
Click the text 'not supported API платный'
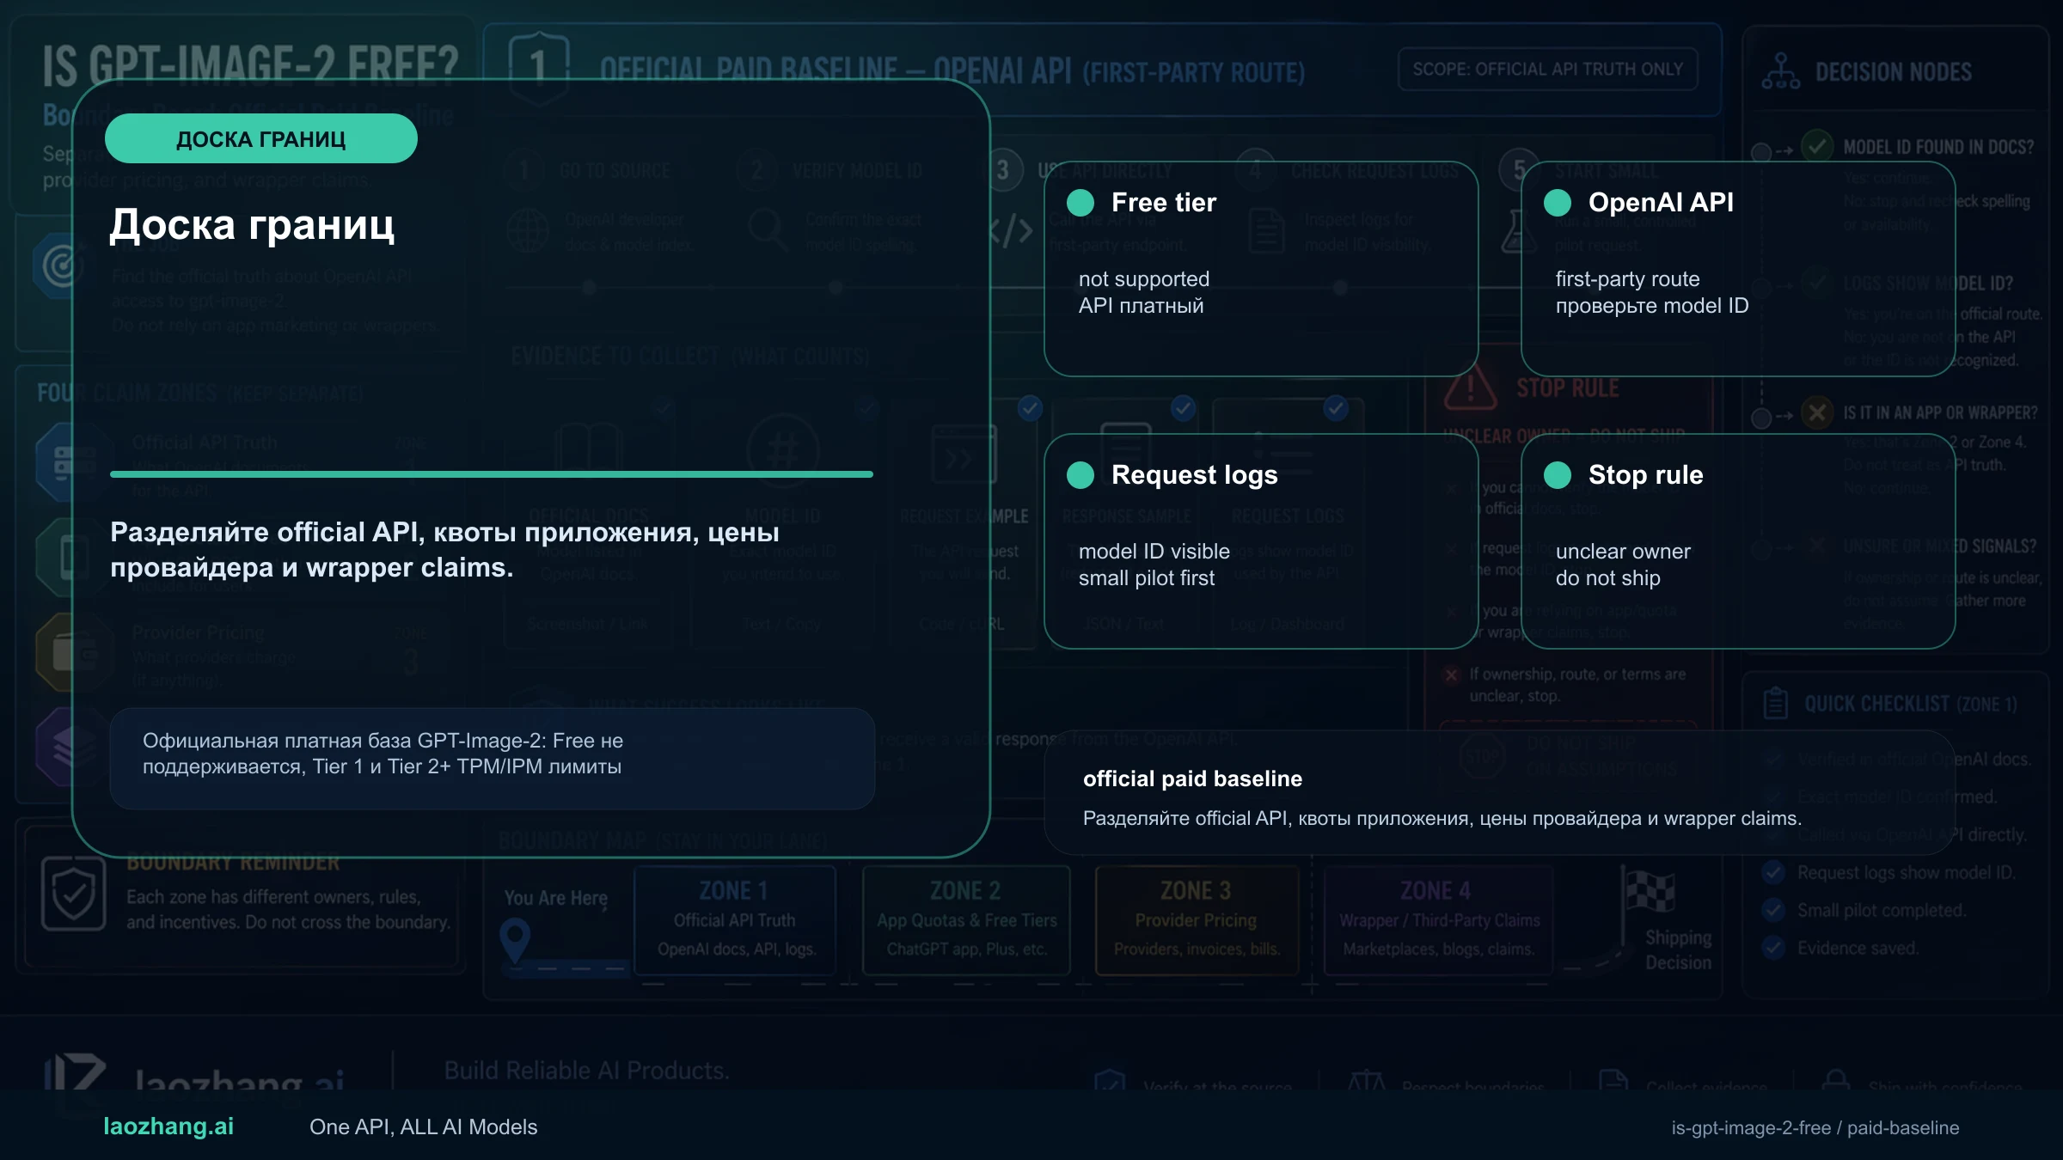click(1144, 292)
